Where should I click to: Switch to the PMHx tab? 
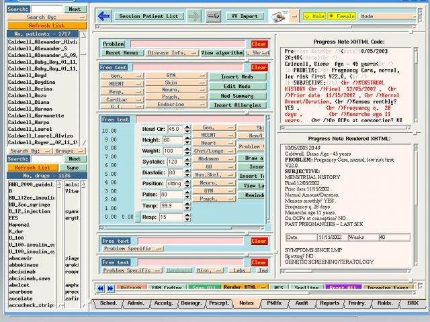click(275, 304)
